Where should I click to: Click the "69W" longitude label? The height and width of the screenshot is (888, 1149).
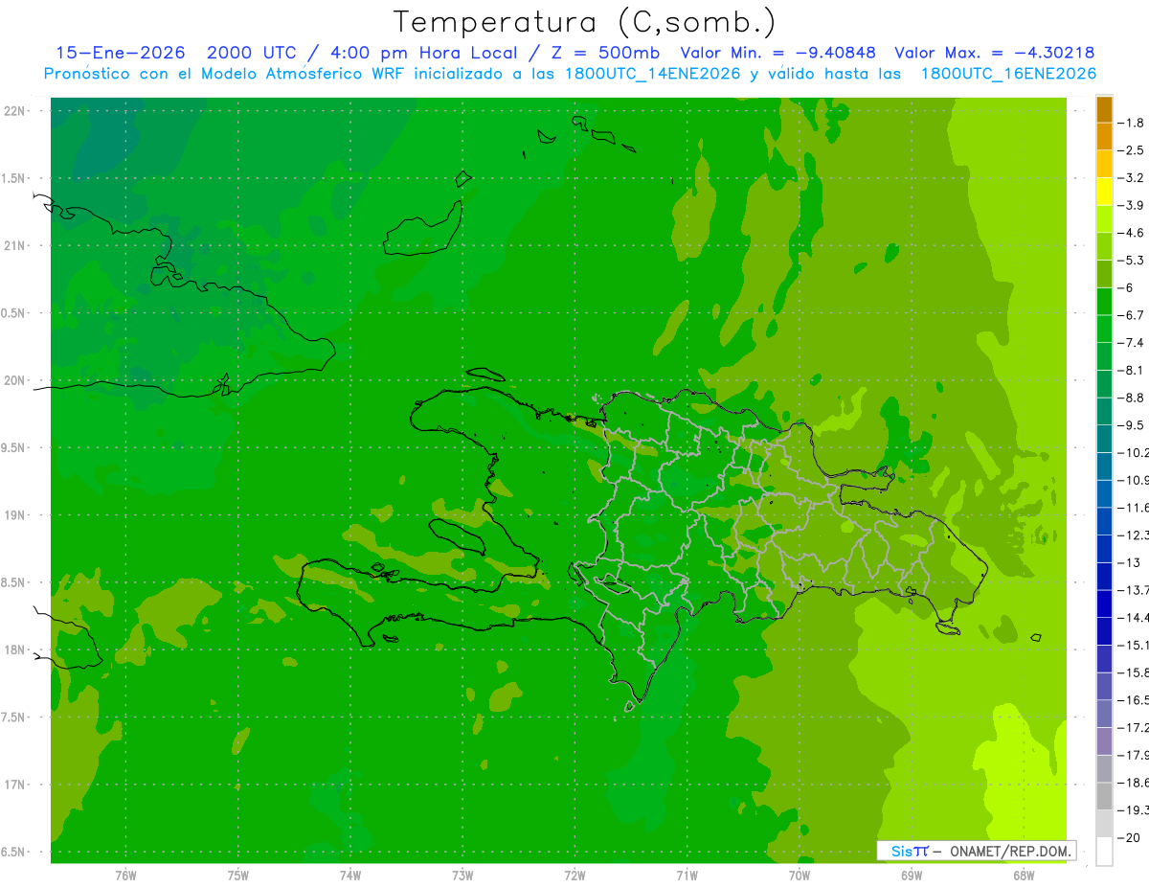click(x=912, y=875)
